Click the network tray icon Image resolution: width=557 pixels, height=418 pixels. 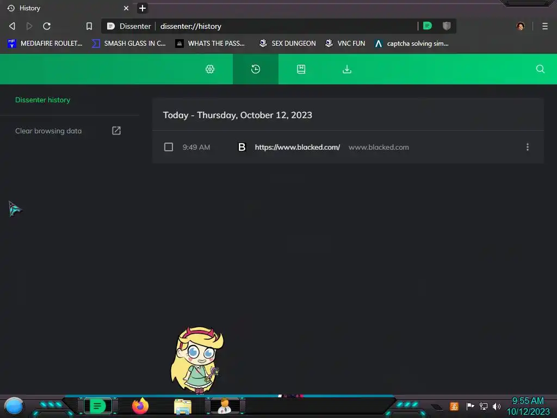pos(484,406)
